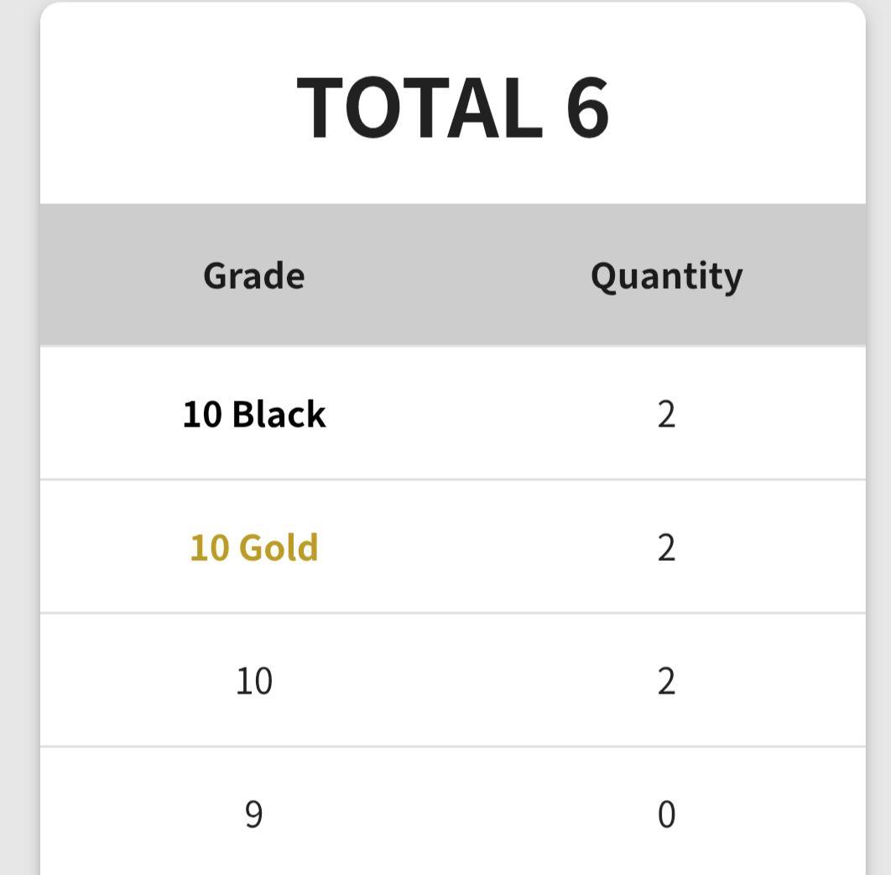Click the letter G in the Grade header
The width and height of the screenshot is (891, 875).
[215, 275]
